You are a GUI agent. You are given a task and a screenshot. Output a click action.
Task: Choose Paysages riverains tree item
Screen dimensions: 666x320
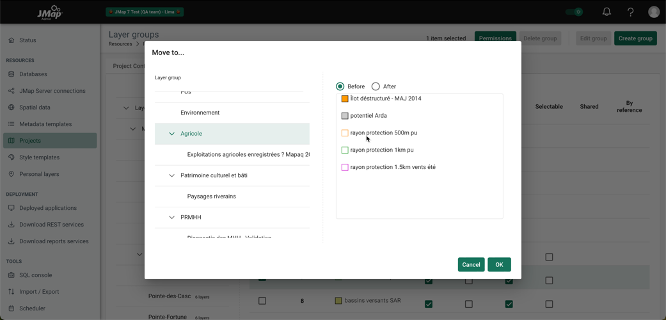click(x=211, y=196)
